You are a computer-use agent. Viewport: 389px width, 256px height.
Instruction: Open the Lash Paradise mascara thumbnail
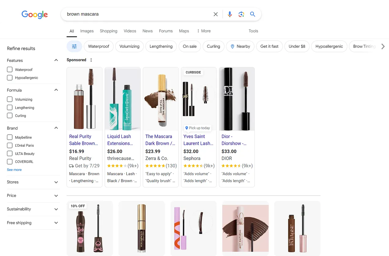pyautogui.click(x=297, y=228)
